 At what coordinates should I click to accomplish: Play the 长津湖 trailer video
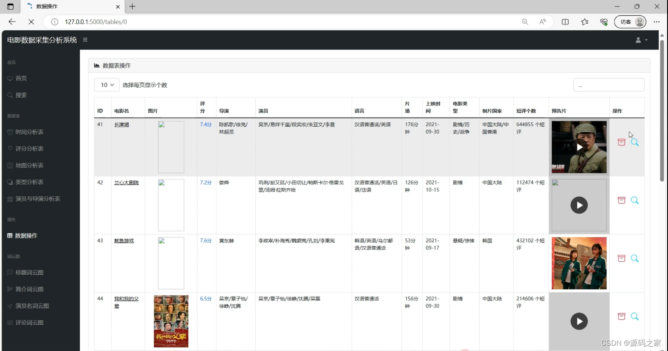pyautogui.click(x=579, y=147)
